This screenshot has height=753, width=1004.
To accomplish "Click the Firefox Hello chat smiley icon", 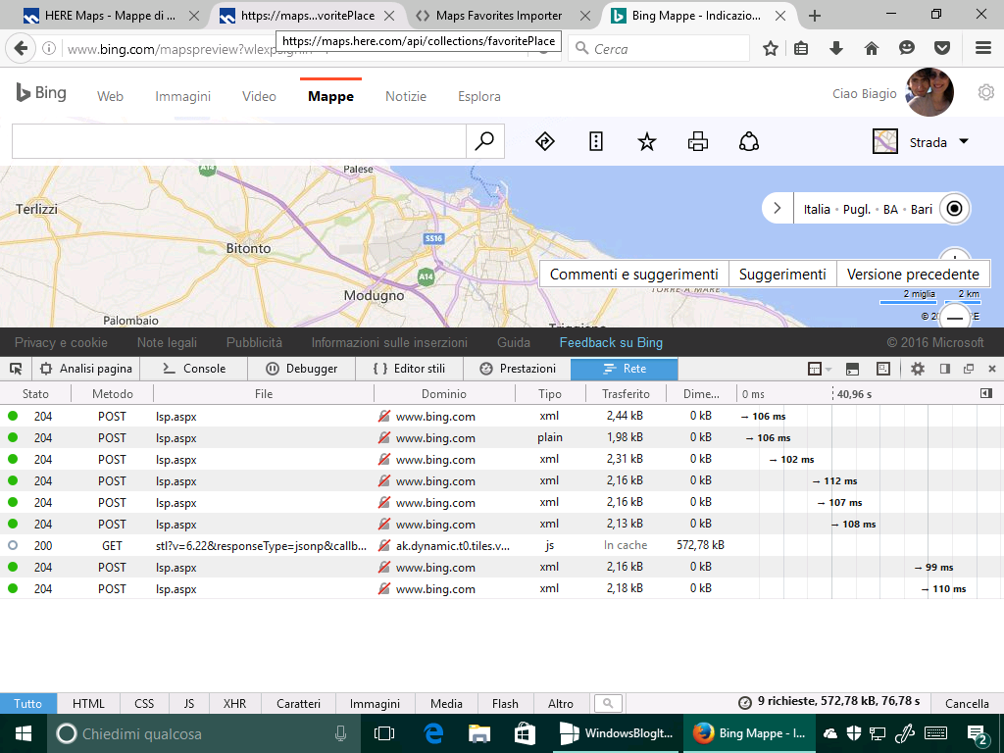I will [x=907, y=48].
